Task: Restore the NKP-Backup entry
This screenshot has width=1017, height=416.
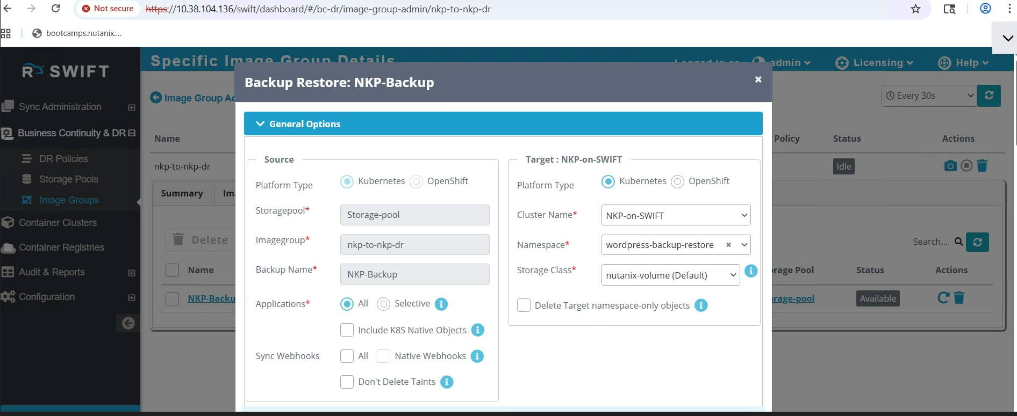Action: click(943, 297)
